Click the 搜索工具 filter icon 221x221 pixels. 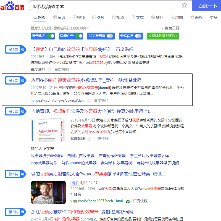pyautogui.click(x=163, y=28)
